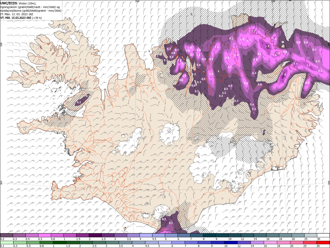
Task: Click the 0.3 swatch in the purple snow legend
Action: pos(19,235)
